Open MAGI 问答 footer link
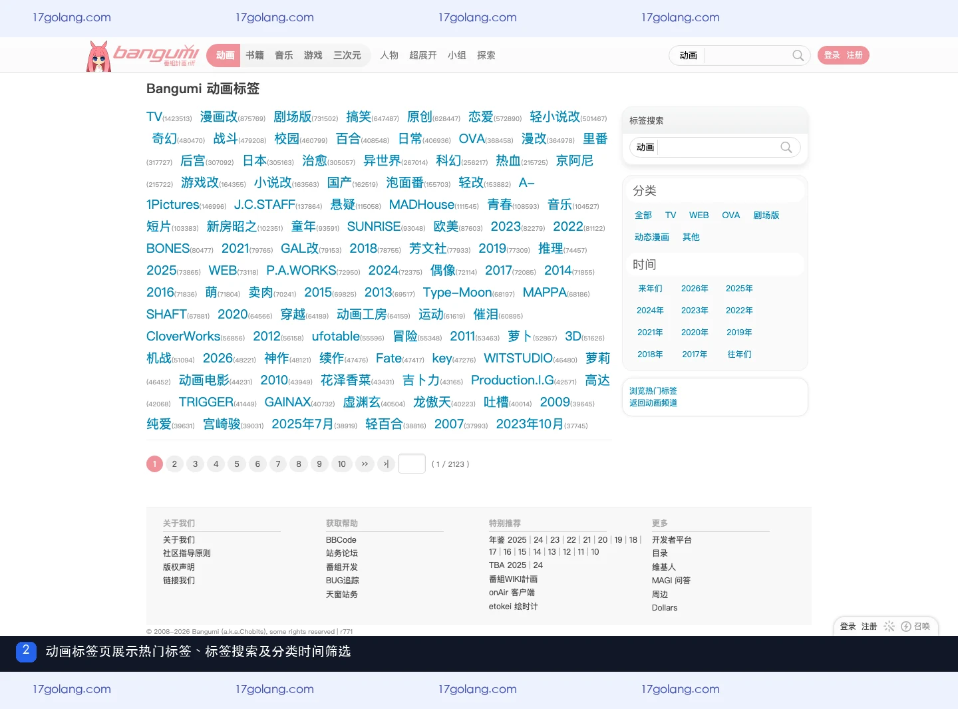958x709 pixels. [x=671, y=580]
